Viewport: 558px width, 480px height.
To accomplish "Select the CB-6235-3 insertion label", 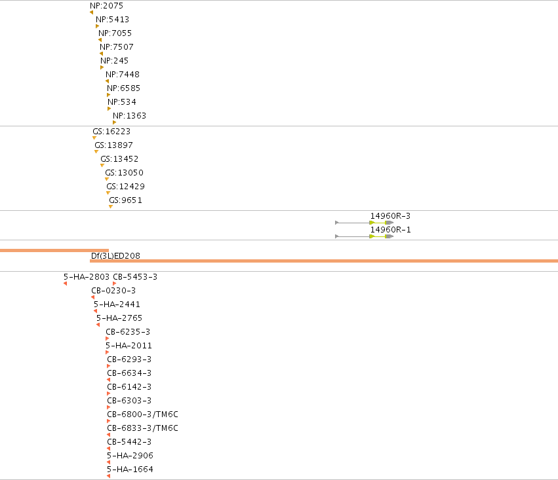I will 128,332.
